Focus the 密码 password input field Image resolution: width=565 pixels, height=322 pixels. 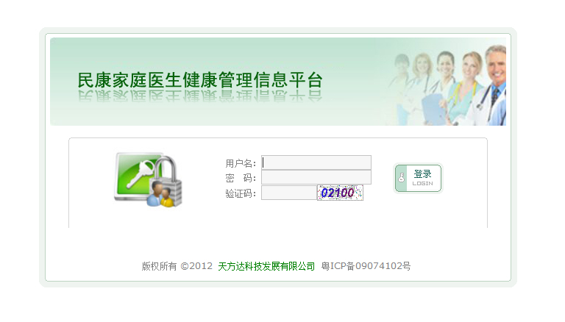tap(316, 177)
